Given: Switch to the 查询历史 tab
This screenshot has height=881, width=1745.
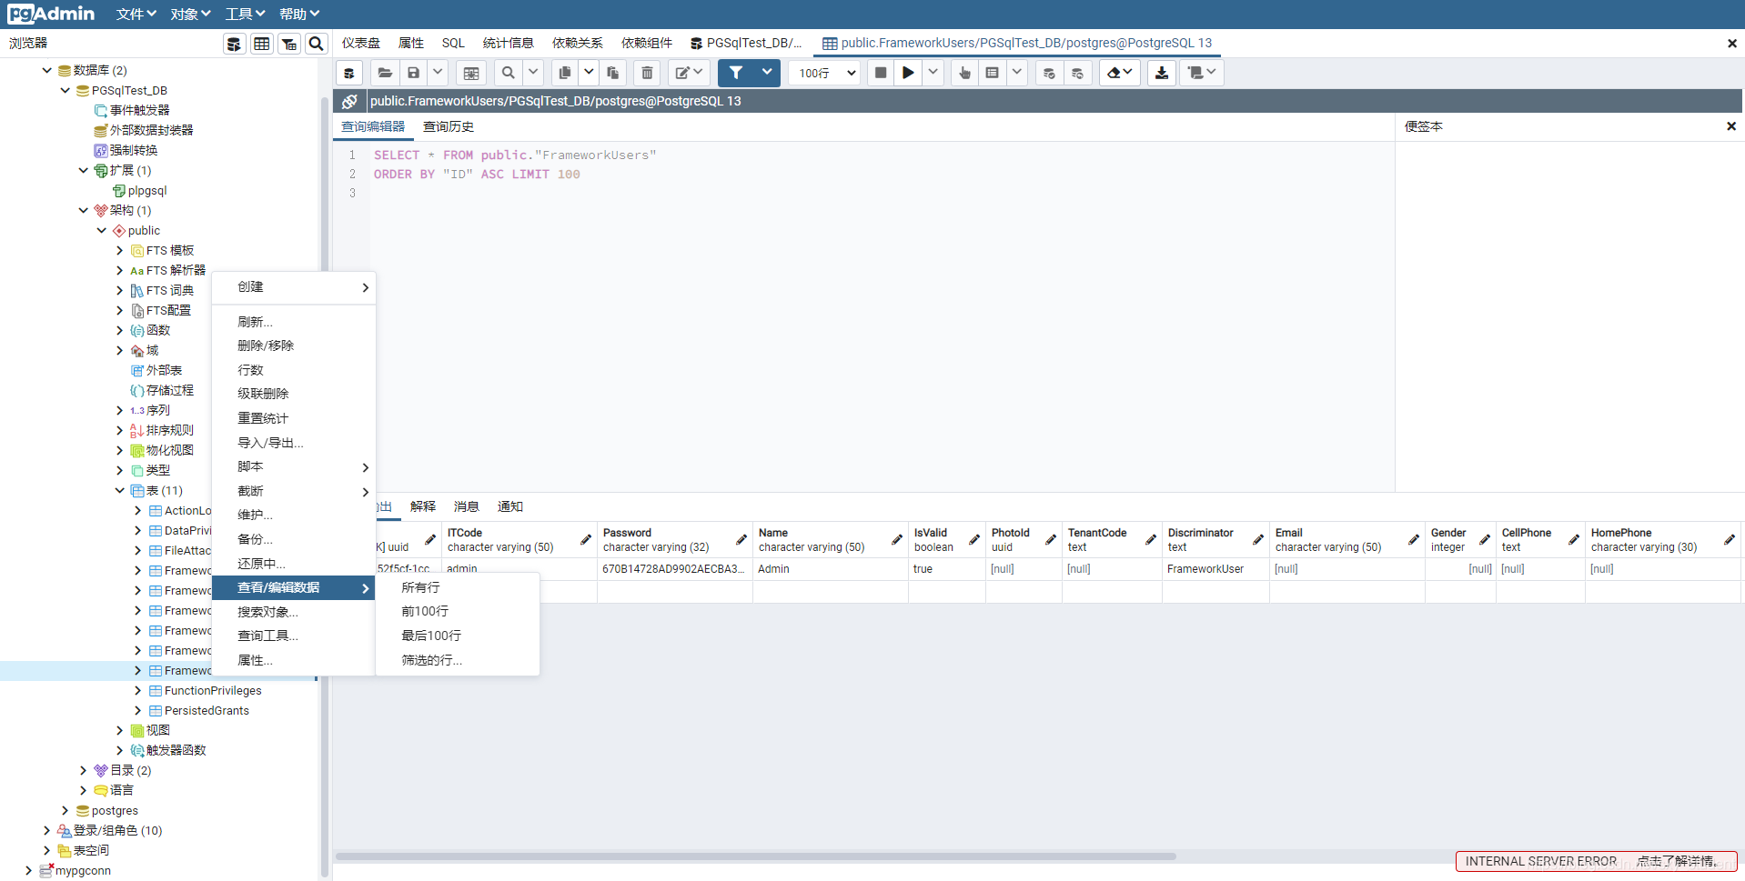Looking at the screenshot, I should tap(449, 126).
